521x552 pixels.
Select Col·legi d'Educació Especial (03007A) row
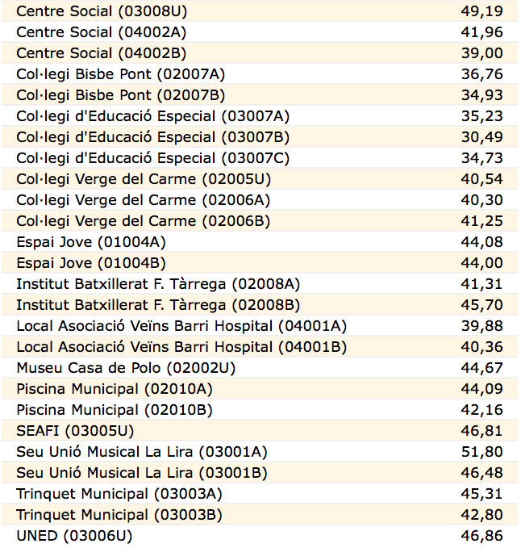tap(152, 116)
